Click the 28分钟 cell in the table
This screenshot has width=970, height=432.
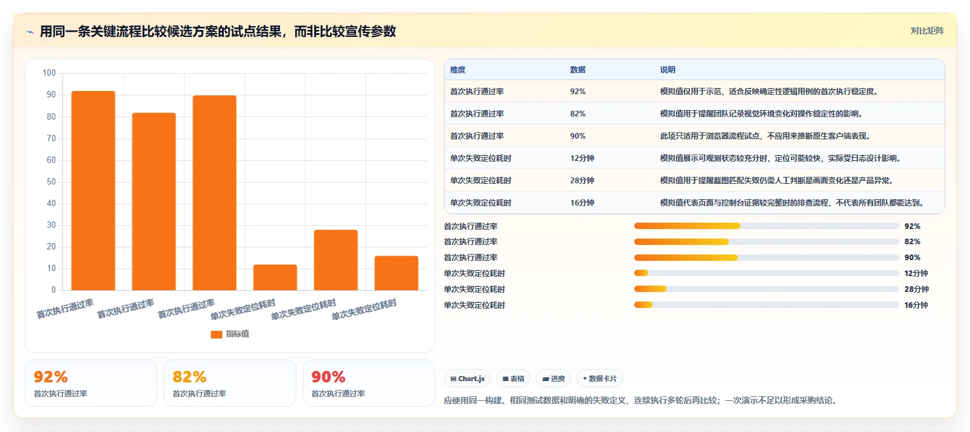(x=583, y=181)
